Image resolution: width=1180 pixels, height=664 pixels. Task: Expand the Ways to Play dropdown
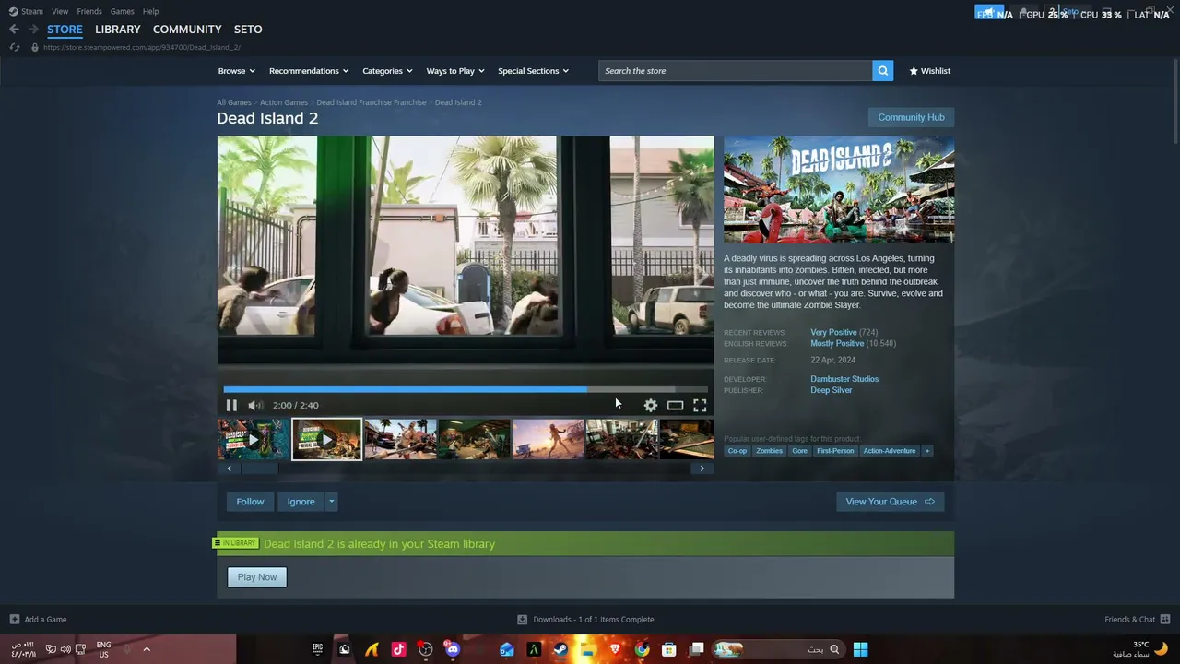(455, 71)
